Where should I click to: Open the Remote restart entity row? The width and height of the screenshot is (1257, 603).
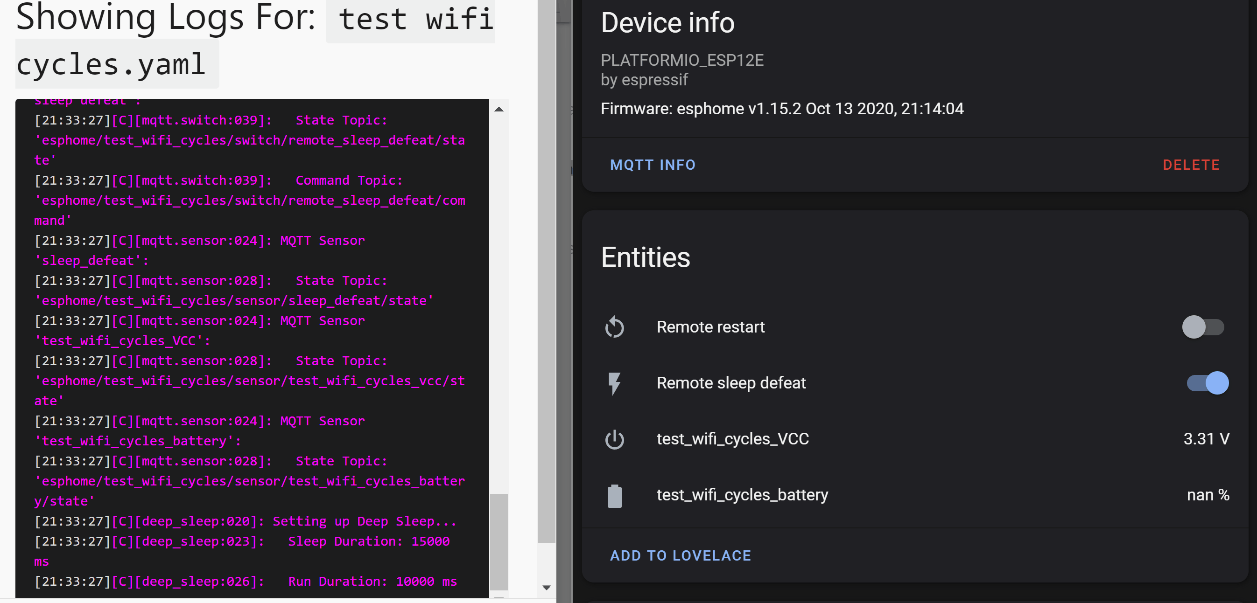pyautogui.click(x=914, y=327)
